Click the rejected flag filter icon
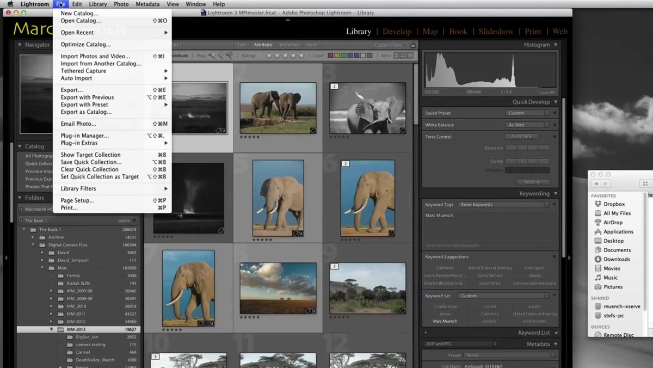The image size is (653, 368). click(230, 56)
